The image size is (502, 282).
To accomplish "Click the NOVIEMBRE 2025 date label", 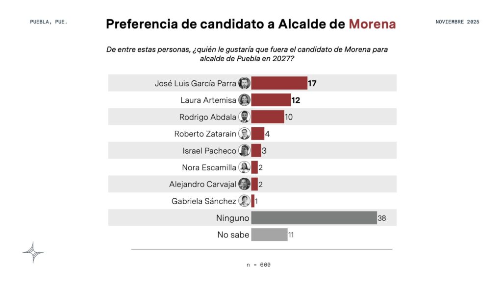I will point(457,22).
